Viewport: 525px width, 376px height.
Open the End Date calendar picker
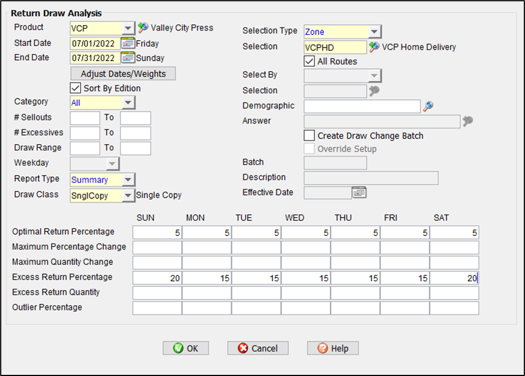(x=128, y=58)
